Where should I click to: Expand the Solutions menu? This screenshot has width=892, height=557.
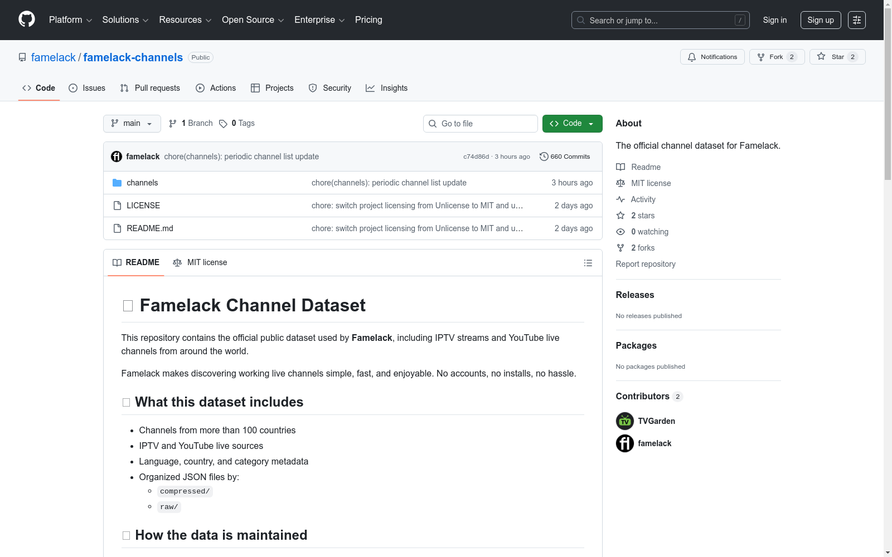(125, 20)
